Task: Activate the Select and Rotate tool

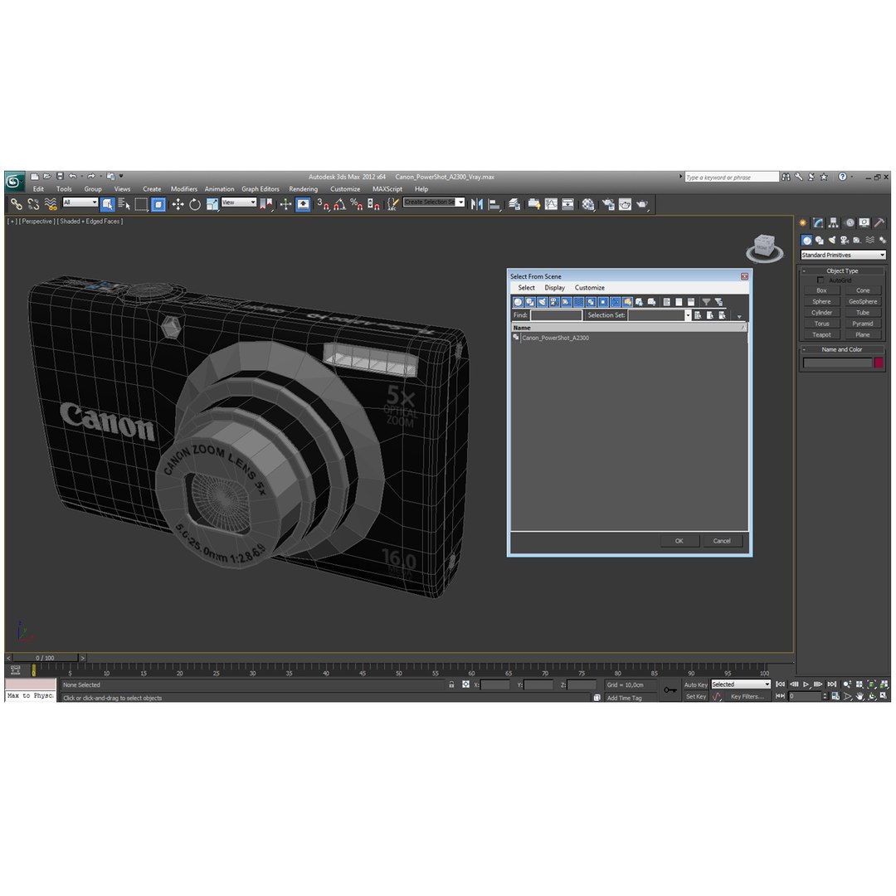Action: pyautogui.click(x=195, y=204)
